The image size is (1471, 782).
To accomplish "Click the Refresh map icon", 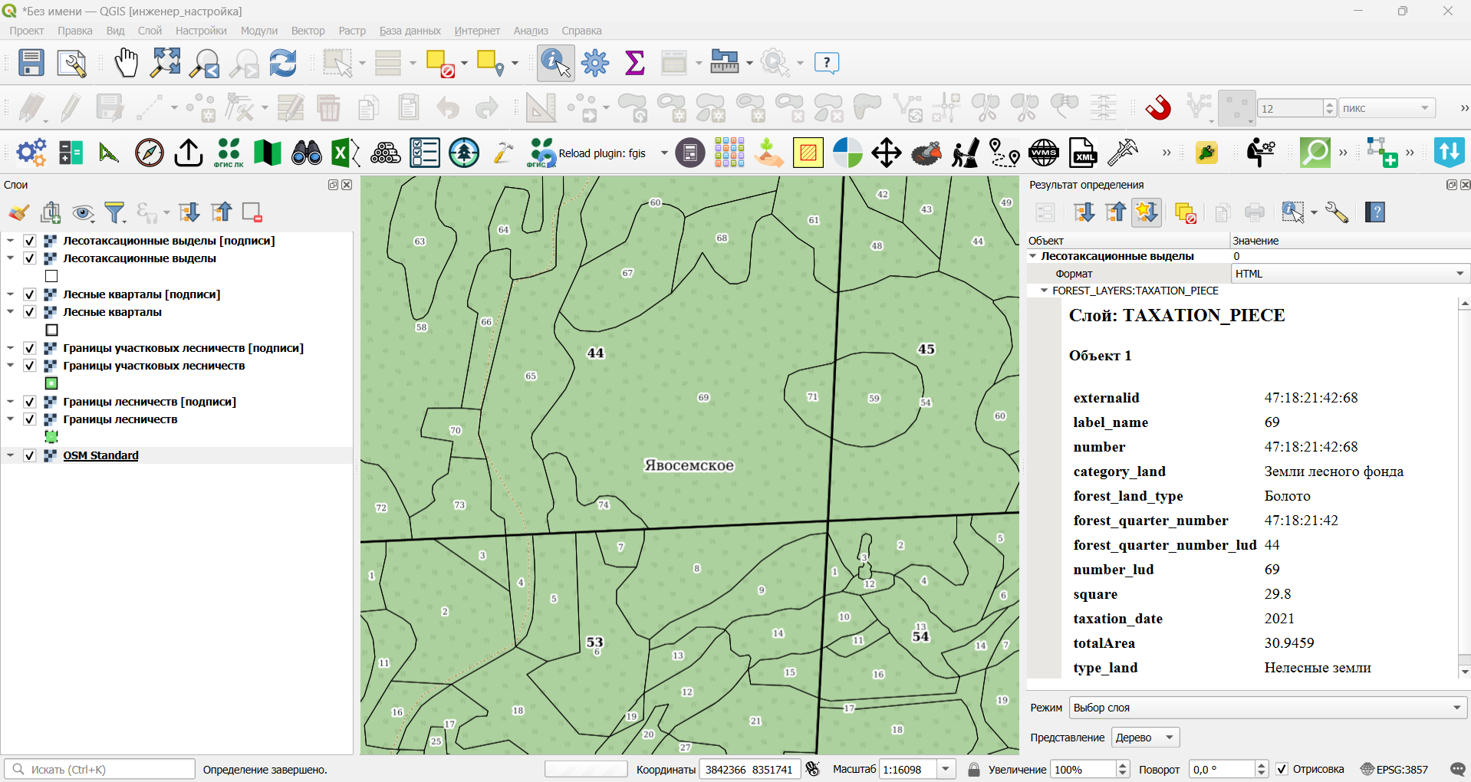I will (x=283, y=63).
